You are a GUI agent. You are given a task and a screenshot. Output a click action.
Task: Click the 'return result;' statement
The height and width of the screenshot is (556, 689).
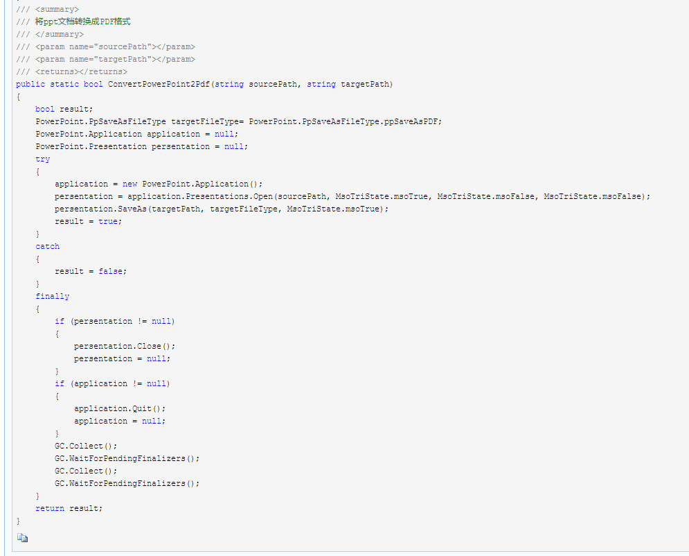(x=69, y=508)
